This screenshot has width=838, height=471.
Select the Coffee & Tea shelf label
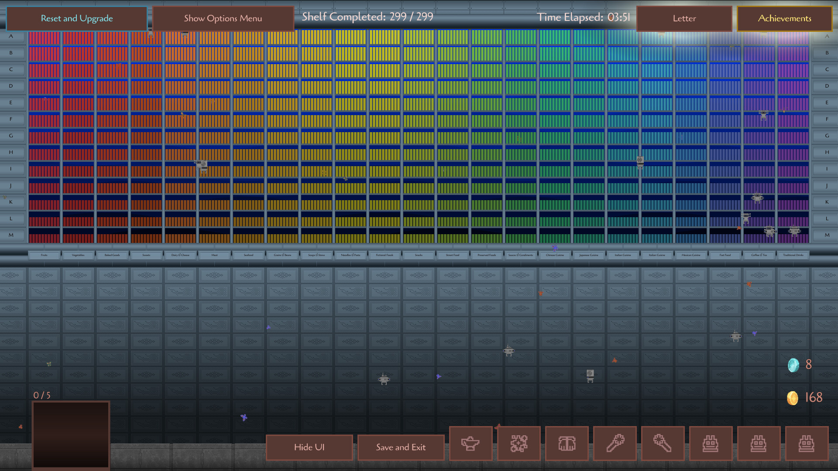pos(759,255)
